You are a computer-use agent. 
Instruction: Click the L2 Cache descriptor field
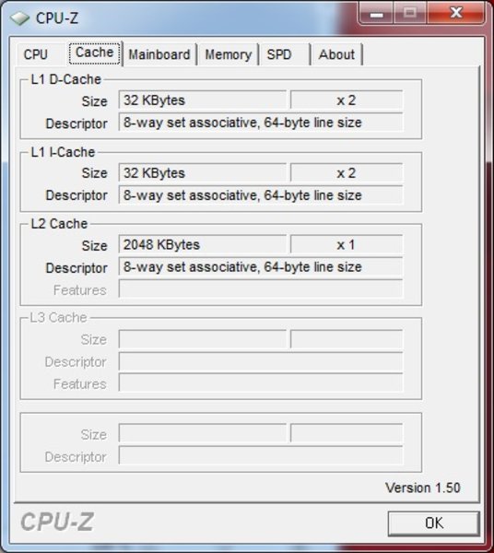coord(261,266)
